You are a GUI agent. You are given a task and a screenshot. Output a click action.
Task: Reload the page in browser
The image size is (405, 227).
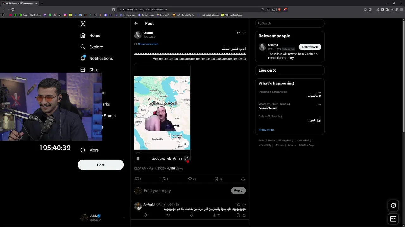(x=13, y=9)
